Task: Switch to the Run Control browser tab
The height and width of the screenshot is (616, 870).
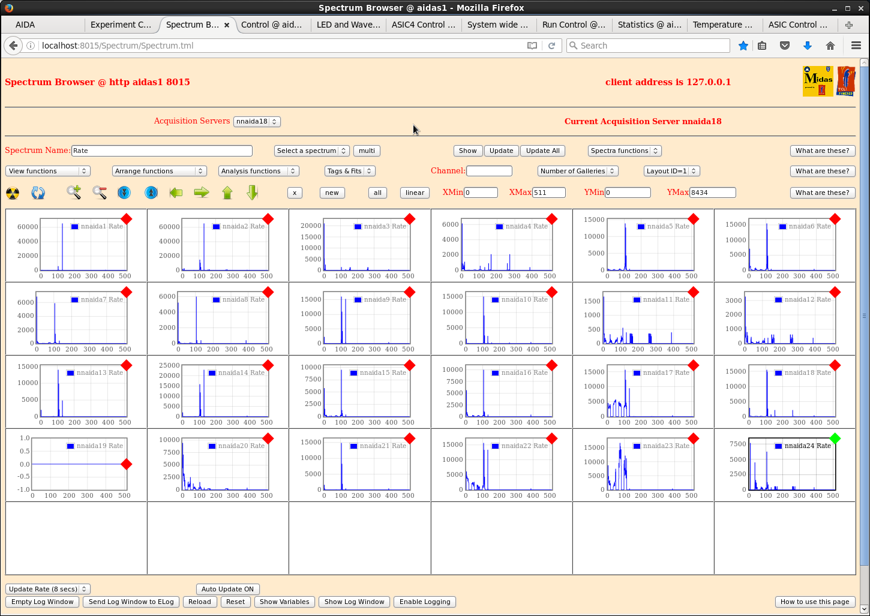Action: [x=574, y=25]
